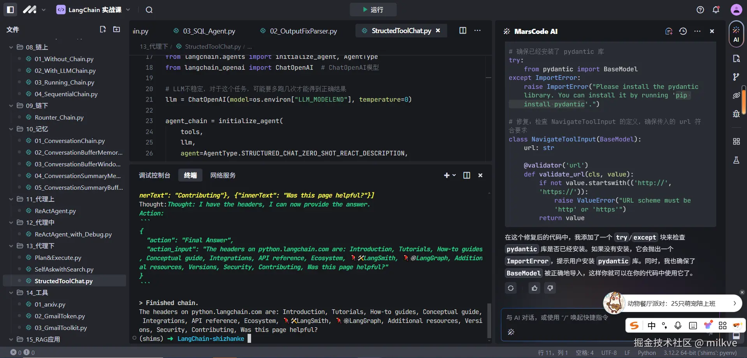Toggle split terminal panel
Viewport: 747px width, 358px height.
coord(467,175)
